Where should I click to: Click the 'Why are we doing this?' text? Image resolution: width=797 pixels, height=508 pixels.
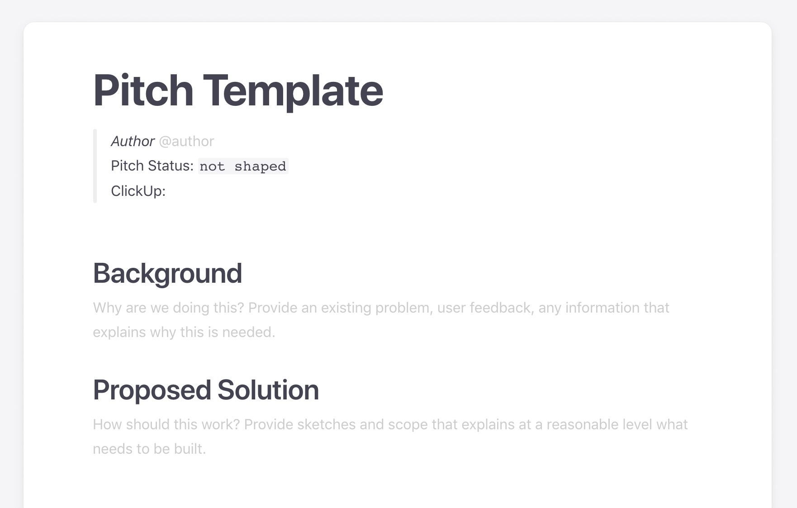pos(168,308)
